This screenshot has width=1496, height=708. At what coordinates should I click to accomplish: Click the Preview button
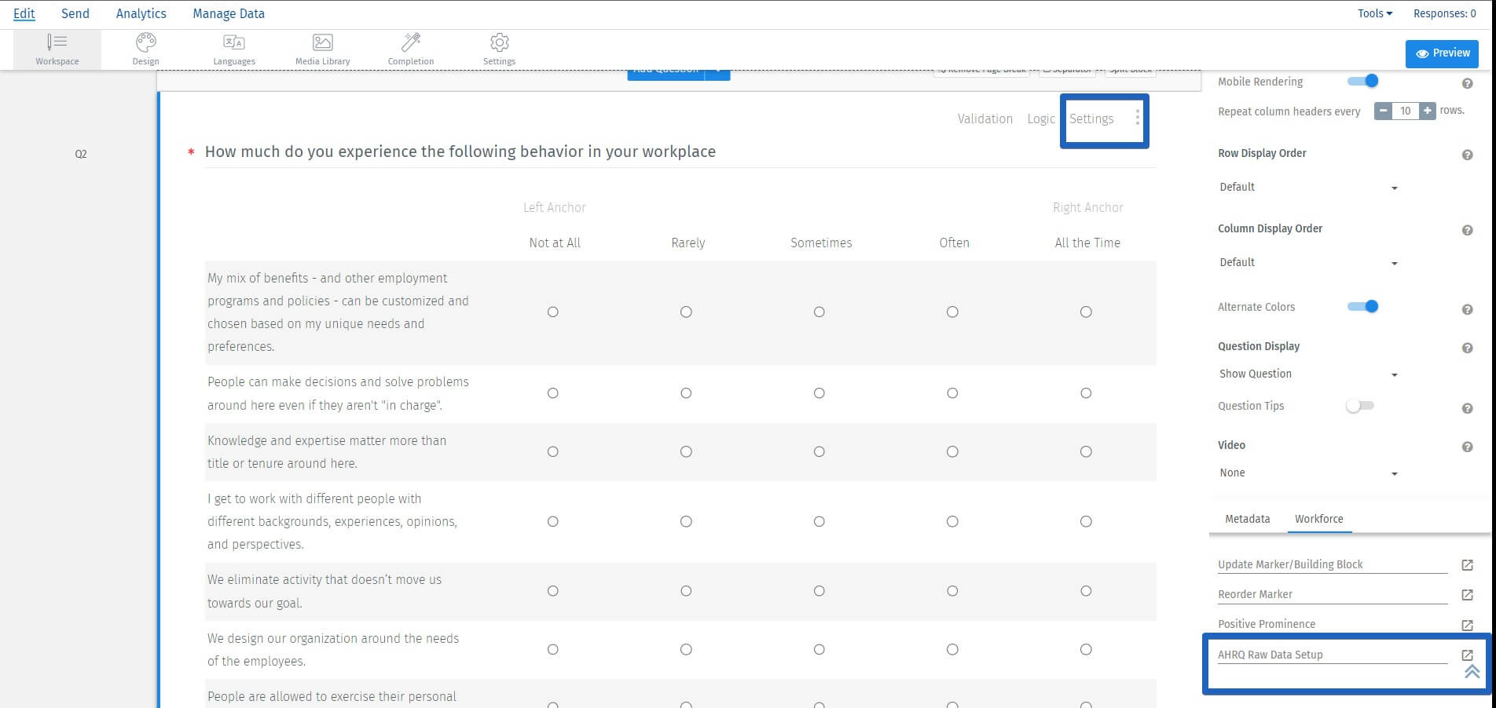[x=1442, y=53]
